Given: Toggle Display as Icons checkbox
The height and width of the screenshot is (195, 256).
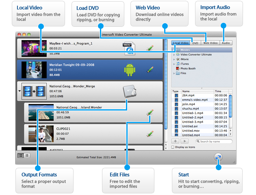Looking at the screenshot, I should tap(173, 147).
